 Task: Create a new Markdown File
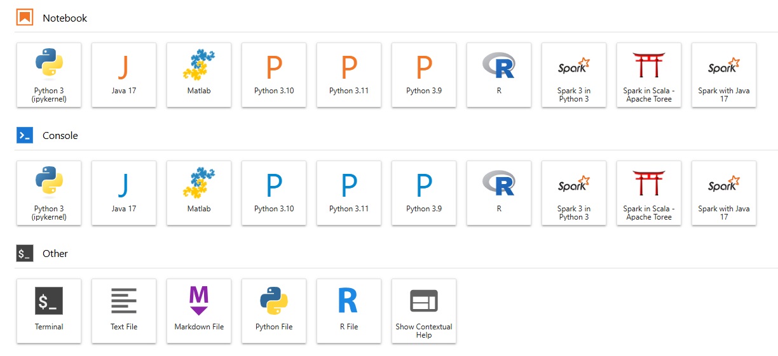[x=199, y=310]
